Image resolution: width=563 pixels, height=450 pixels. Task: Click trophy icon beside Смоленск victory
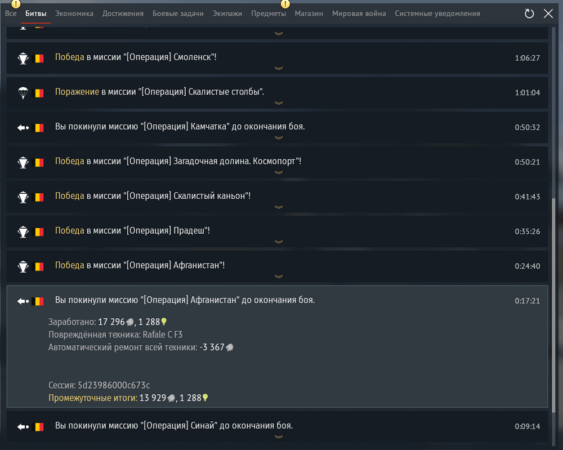(x=23, y=58)
